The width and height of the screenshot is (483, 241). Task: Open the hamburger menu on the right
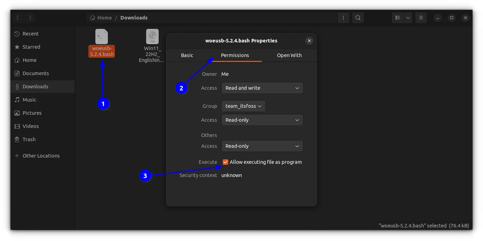[x=421, y=18]
